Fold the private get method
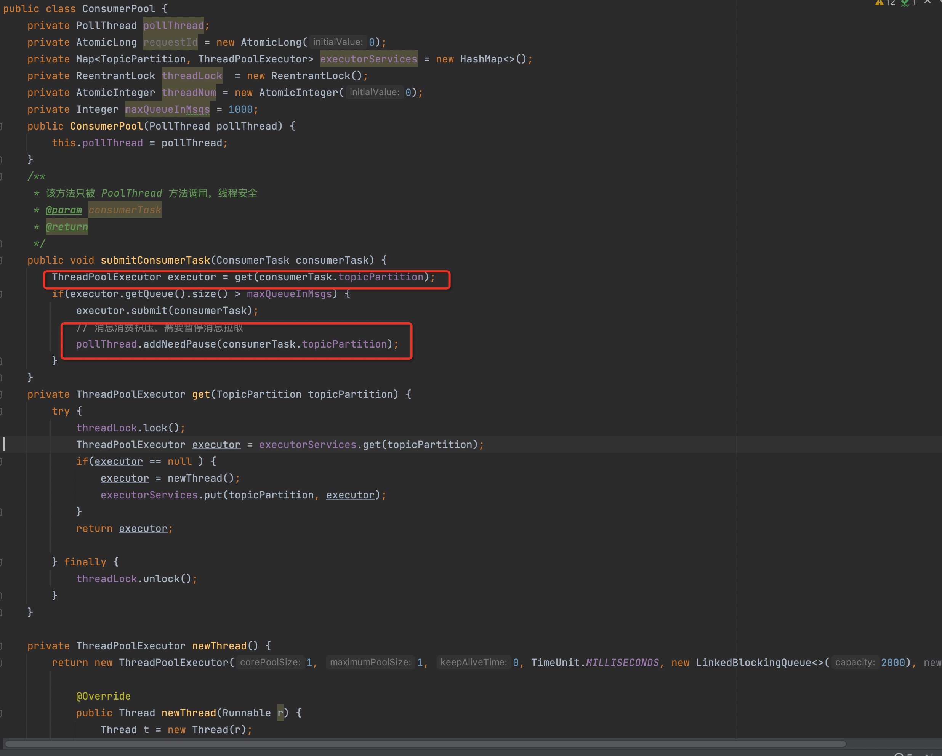This screenshot has width=942, height=756. (x=1, y=395)
